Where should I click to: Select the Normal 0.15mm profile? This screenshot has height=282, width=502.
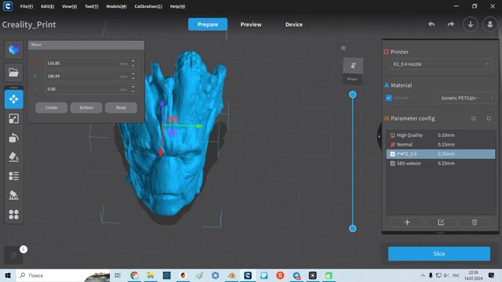click(x=441, y=144)
